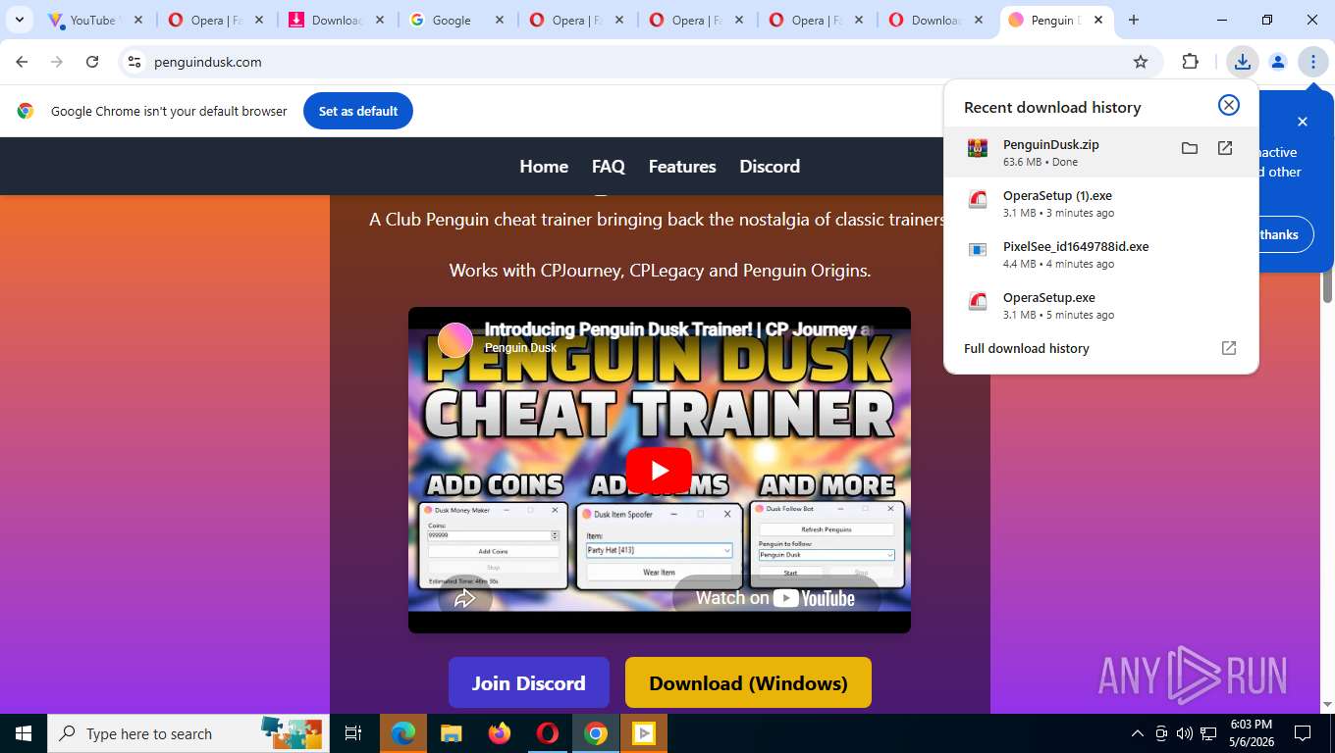Image resolution: width=1335 pixels, height=753 pixels.
Task: Launch Microsoft Edge from taskbar
Action: (403, 733)
